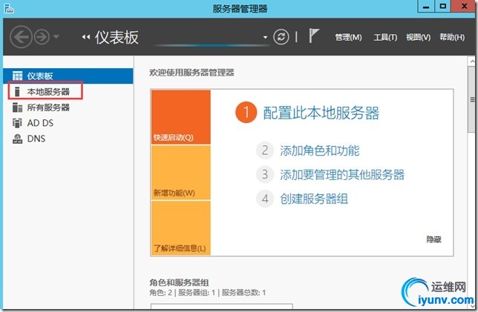Image resolution: width=478 pixels, height=312 pixels.
Task: Select 仪表板 in the sidebar
Action: (x=68, y=76)
